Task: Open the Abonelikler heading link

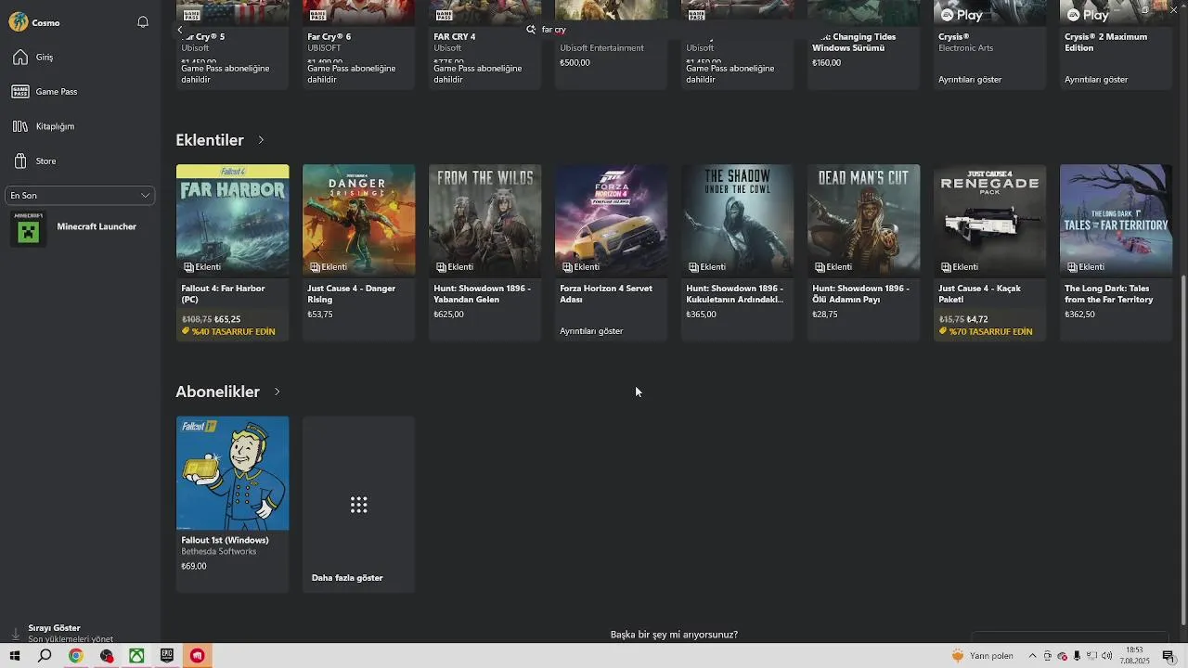Action: (218, 392)
